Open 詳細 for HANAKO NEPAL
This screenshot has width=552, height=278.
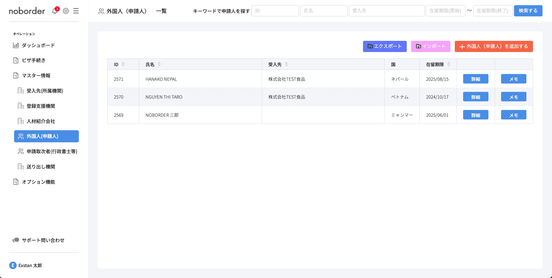pyautogui.click(x=475, y=79)
